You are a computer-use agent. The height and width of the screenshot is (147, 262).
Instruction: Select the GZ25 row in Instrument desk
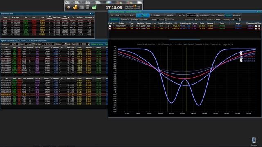[47, 30]
